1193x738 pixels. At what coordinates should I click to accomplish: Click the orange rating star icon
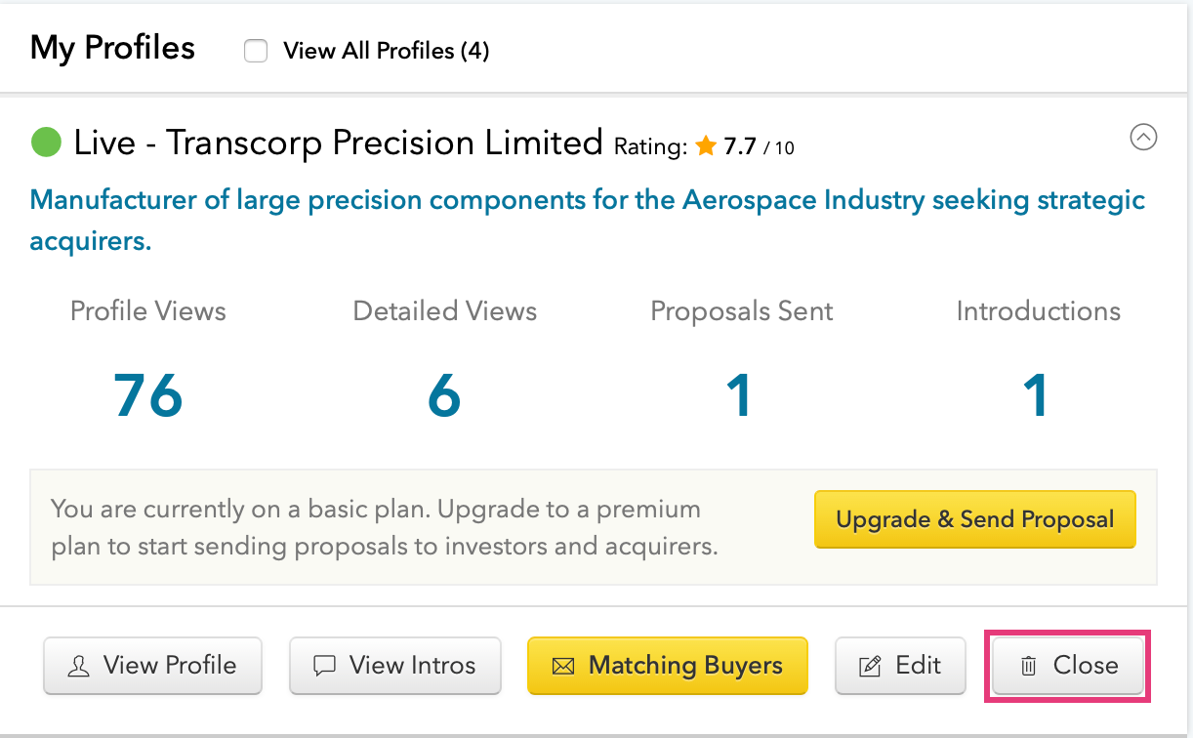coord(706,146)
